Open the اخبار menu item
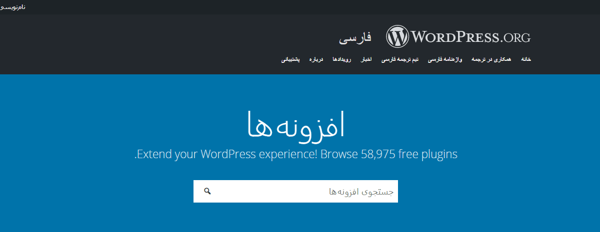This screenshot has width=600, height=232. [x=367, y=59]
